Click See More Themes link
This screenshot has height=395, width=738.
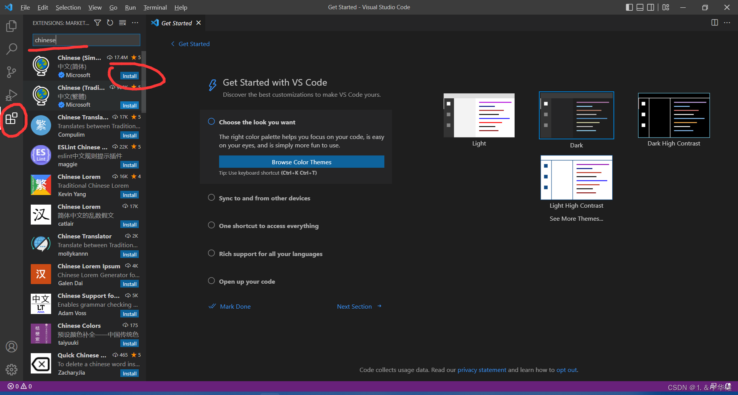tap(576, 218)
